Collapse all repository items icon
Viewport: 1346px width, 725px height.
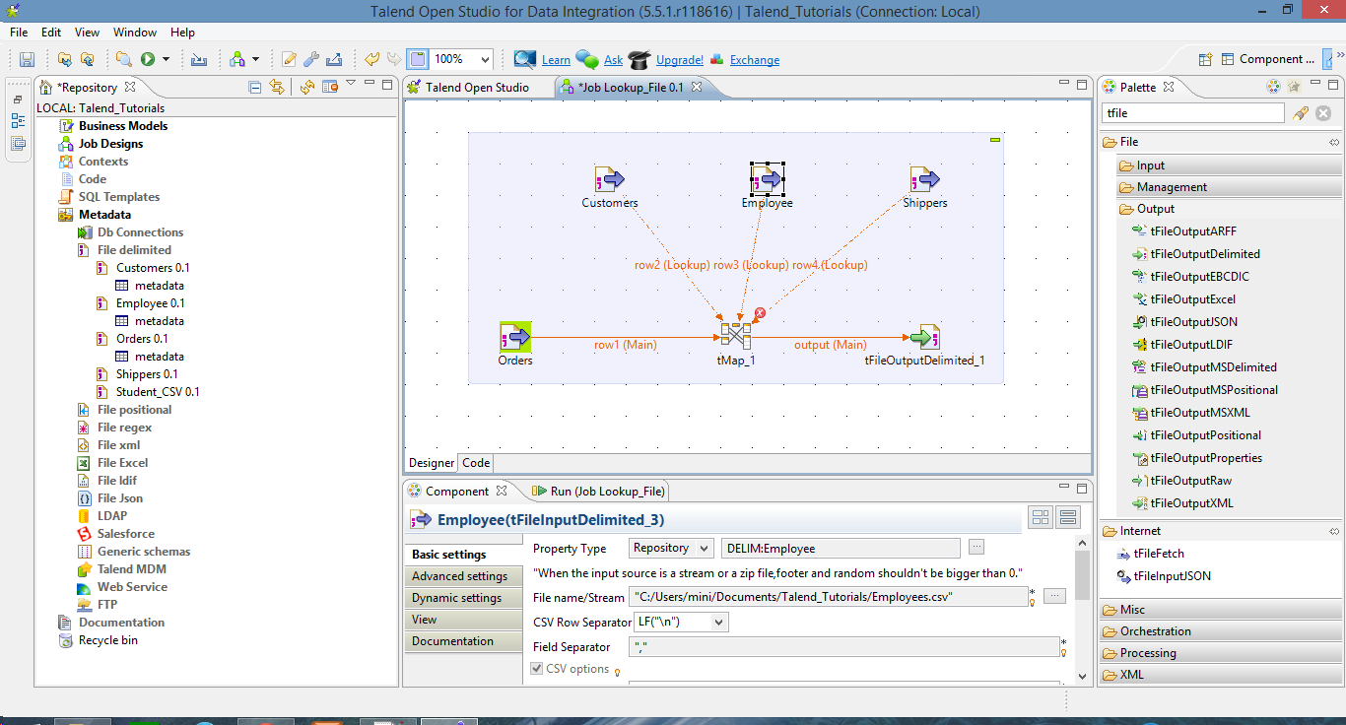[x=255, y=87]
